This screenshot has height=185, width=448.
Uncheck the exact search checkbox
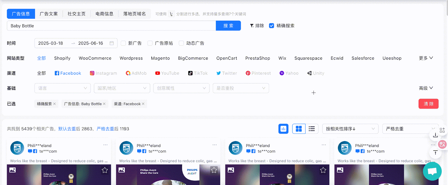tap(271, 26)
